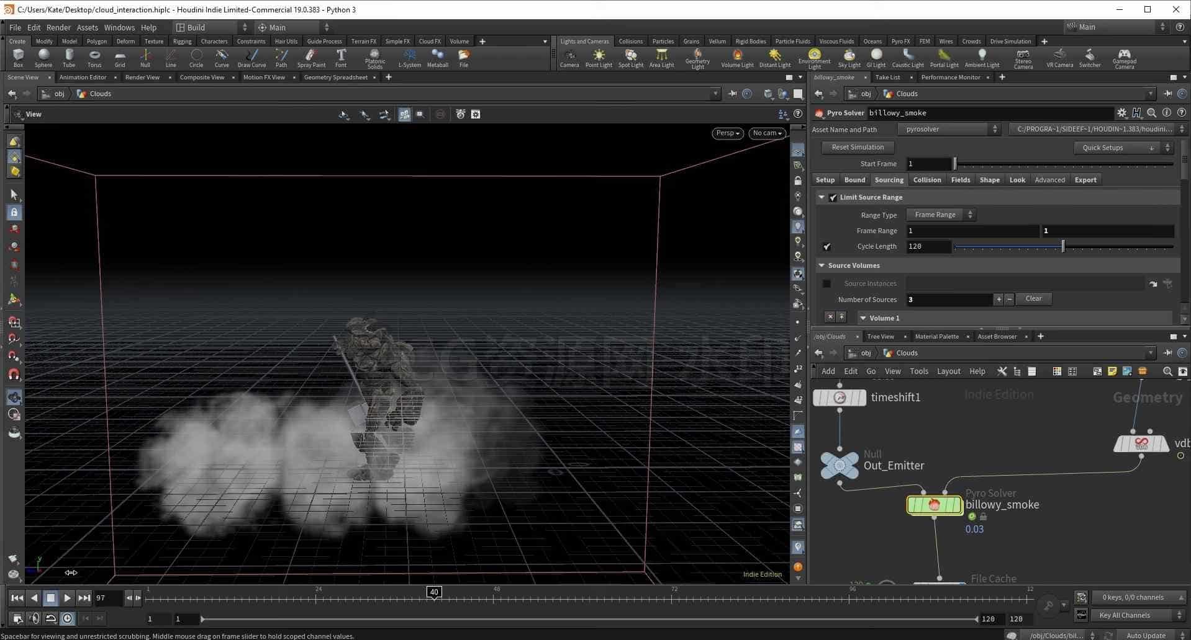Viewport: 1191px width, 640px height.
Task: Click the Reset Simulation button
Action: click(858, 147)
